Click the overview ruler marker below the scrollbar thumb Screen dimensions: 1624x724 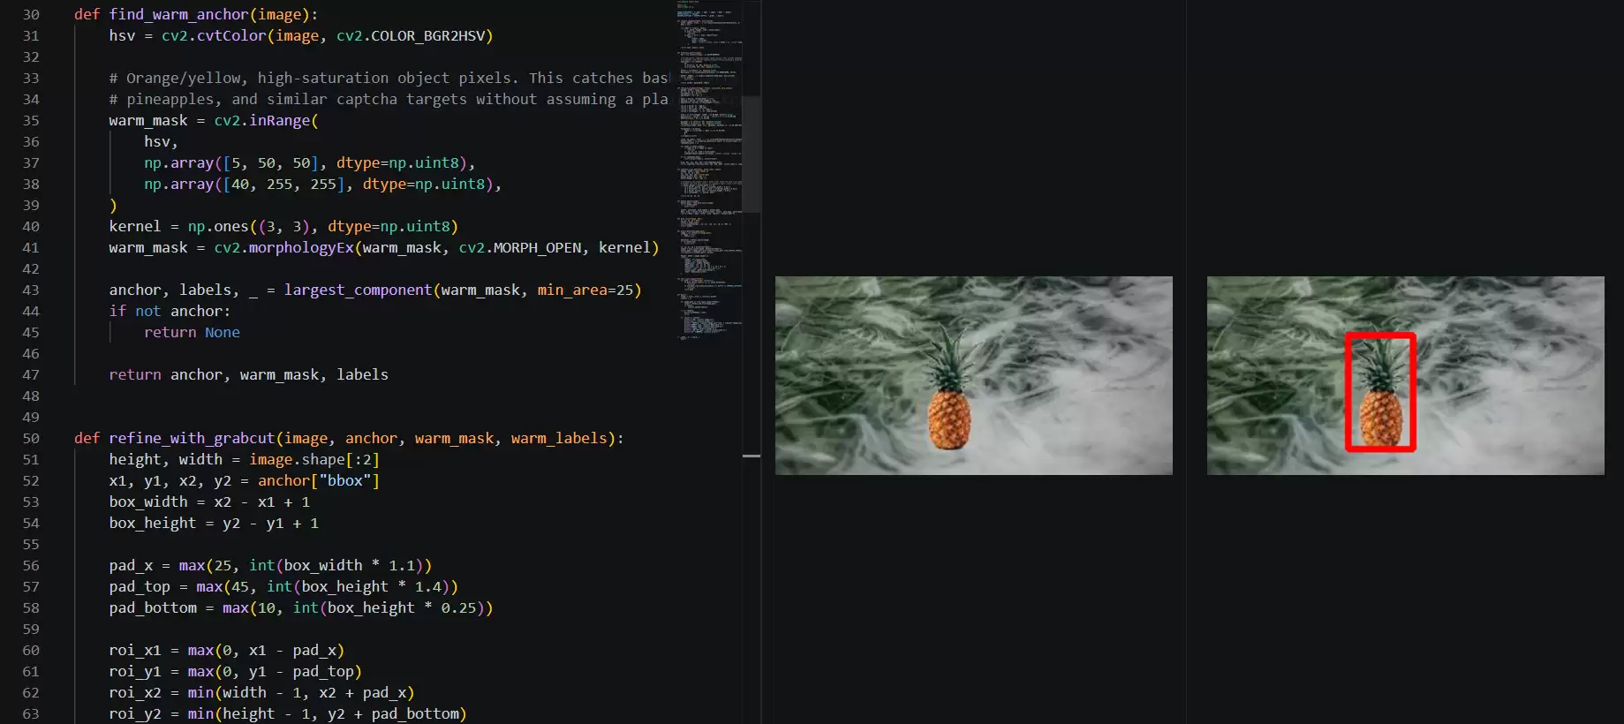752,456
